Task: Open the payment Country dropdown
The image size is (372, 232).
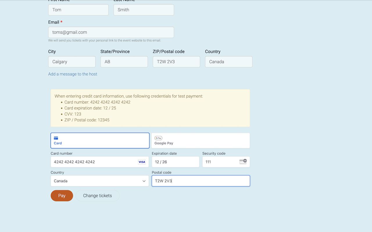Action: [x=99, y=181]
